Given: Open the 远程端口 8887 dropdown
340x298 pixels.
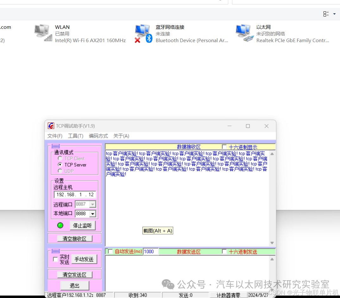Looking at the screenshot, I should [x=92, y=204].
